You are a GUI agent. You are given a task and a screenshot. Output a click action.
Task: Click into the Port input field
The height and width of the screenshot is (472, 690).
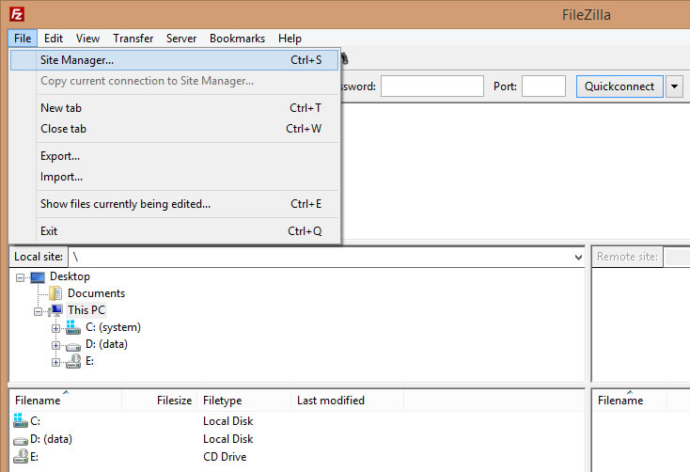(x=543, y=87)
